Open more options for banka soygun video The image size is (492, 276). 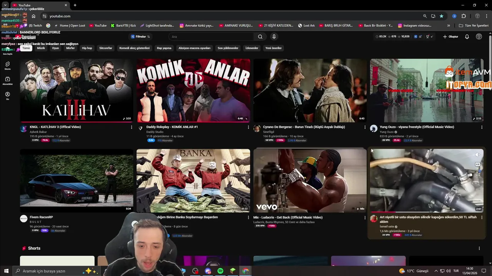pos(248,218)
